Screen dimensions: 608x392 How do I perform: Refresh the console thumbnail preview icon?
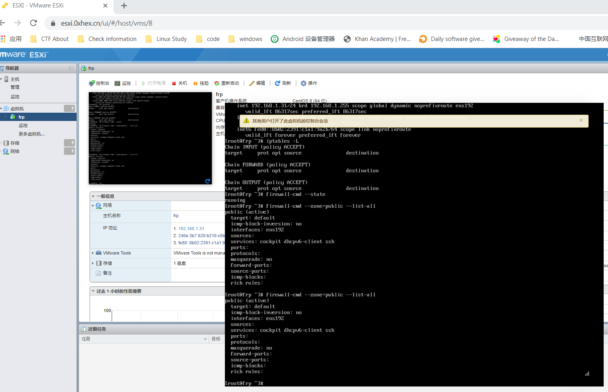coord(208,181)
